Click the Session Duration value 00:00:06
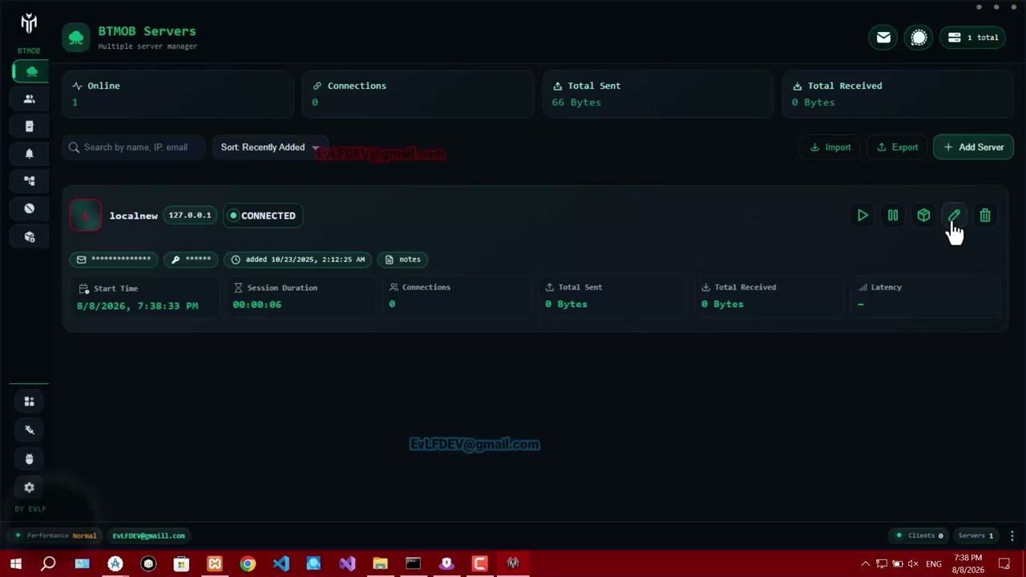The width and height of the screenshot is (1026, 577). click(256, 305)
